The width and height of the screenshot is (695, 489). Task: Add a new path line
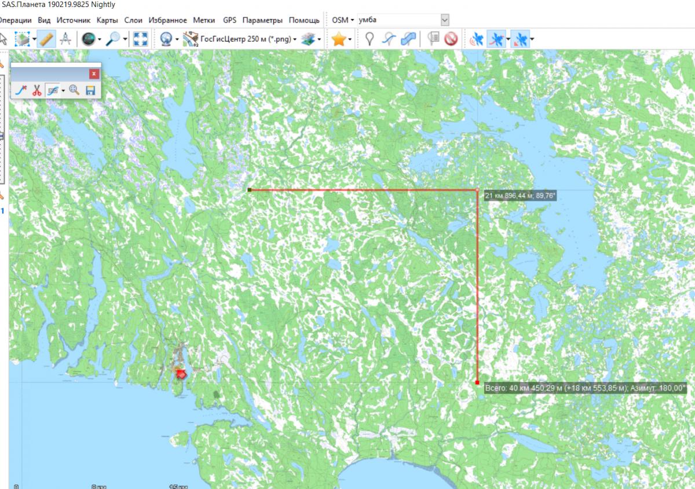(x=390, y=39)
